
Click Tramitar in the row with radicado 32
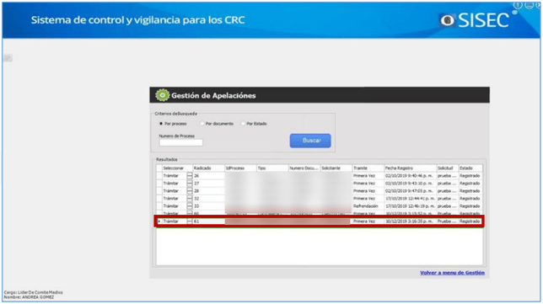170,199
